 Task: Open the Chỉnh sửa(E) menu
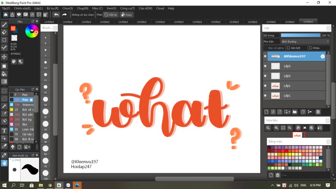click(22, 8)
